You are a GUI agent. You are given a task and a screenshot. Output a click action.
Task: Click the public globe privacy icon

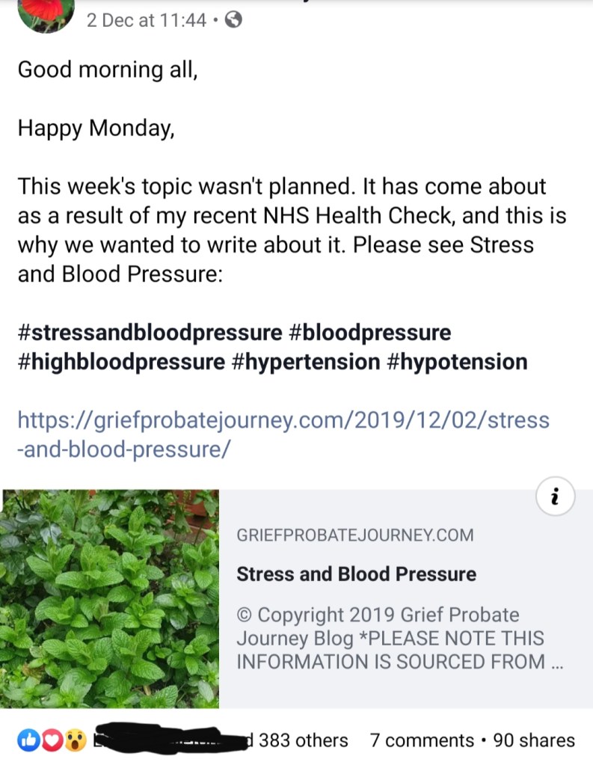(233, 21)
